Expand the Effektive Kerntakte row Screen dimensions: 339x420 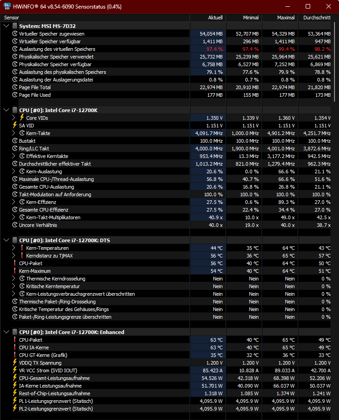click(x=14, y=156)
